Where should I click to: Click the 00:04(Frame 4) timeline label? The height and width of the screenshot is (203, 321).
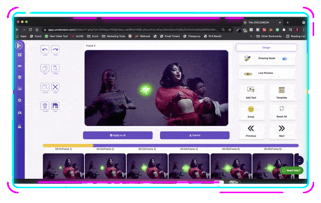189,149
